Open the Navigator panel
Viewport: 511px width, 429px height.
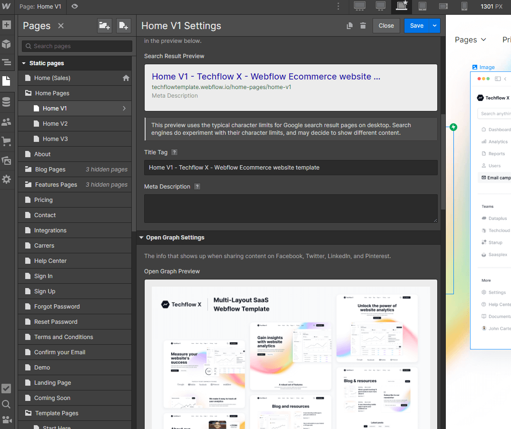7,62
